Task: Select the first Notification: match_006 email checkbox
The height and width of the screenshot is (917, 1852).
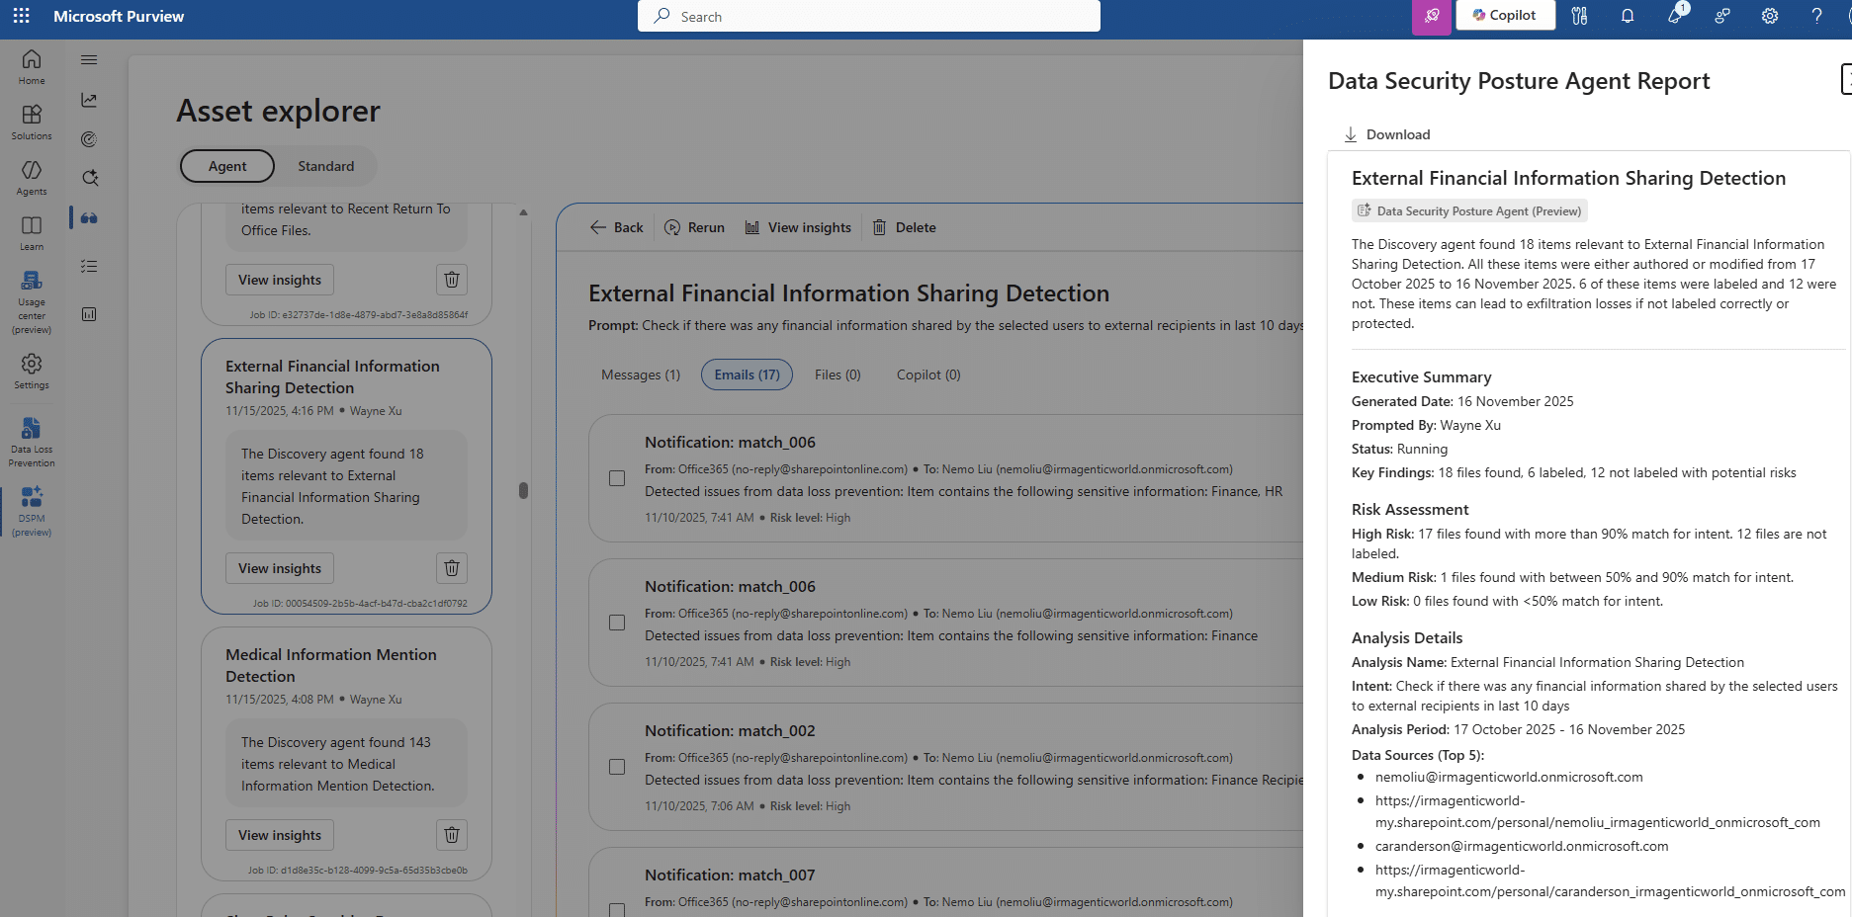Action: click(617, 478)
